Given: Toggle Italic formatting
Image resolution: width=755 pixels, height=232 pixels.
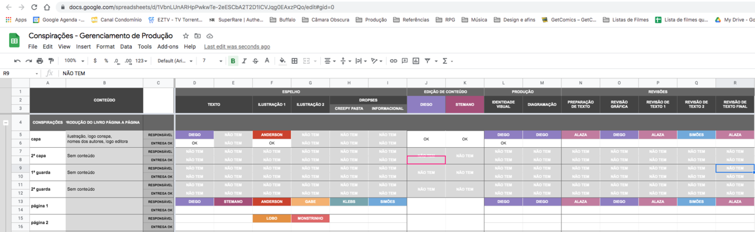Looking at the screenshot, I should tap(244, 61).
